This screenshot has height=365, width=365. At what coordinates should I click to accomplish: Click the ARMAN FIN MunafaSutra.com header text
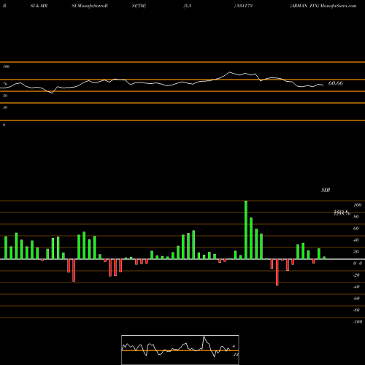(x=323, y=6)
